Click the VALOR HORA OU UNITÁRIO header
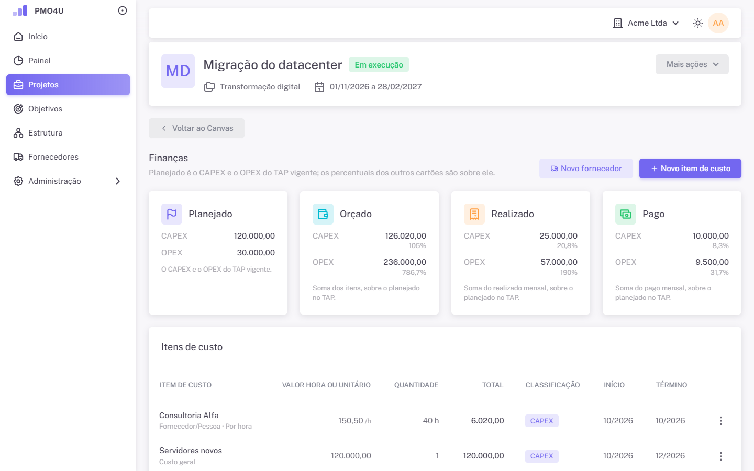 click(x=326, y=385)
